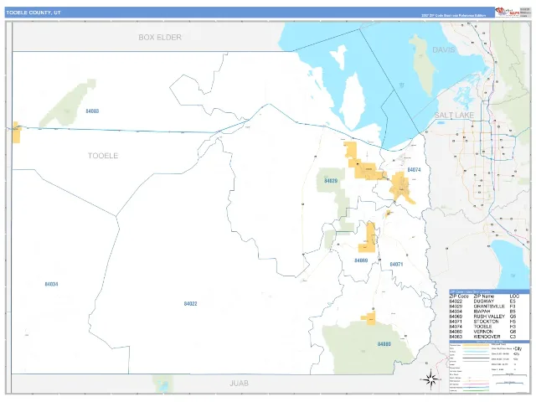Image resolution: width=536 pixels, height=402 pixels.
Task: Click the 'TOOELE' county label on the map
Action: [x=103, y=156]
